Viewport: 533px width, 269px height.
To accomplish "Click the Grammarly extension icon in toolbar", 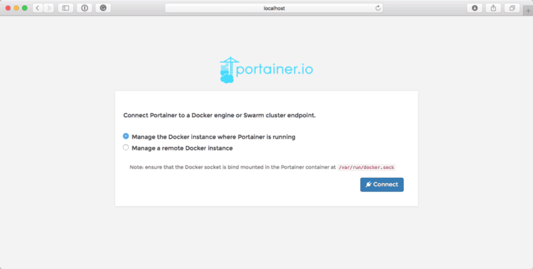I will coord(103,8).
